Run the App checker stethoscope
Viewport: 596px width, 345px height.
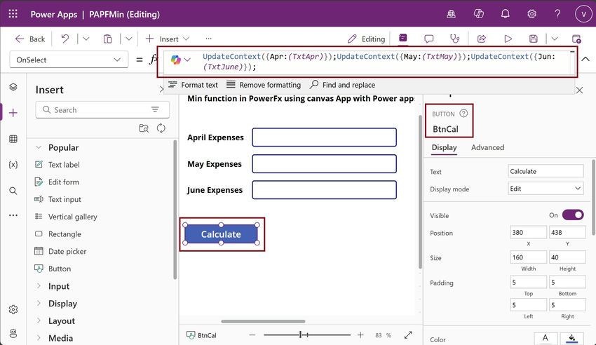(454, 39)
